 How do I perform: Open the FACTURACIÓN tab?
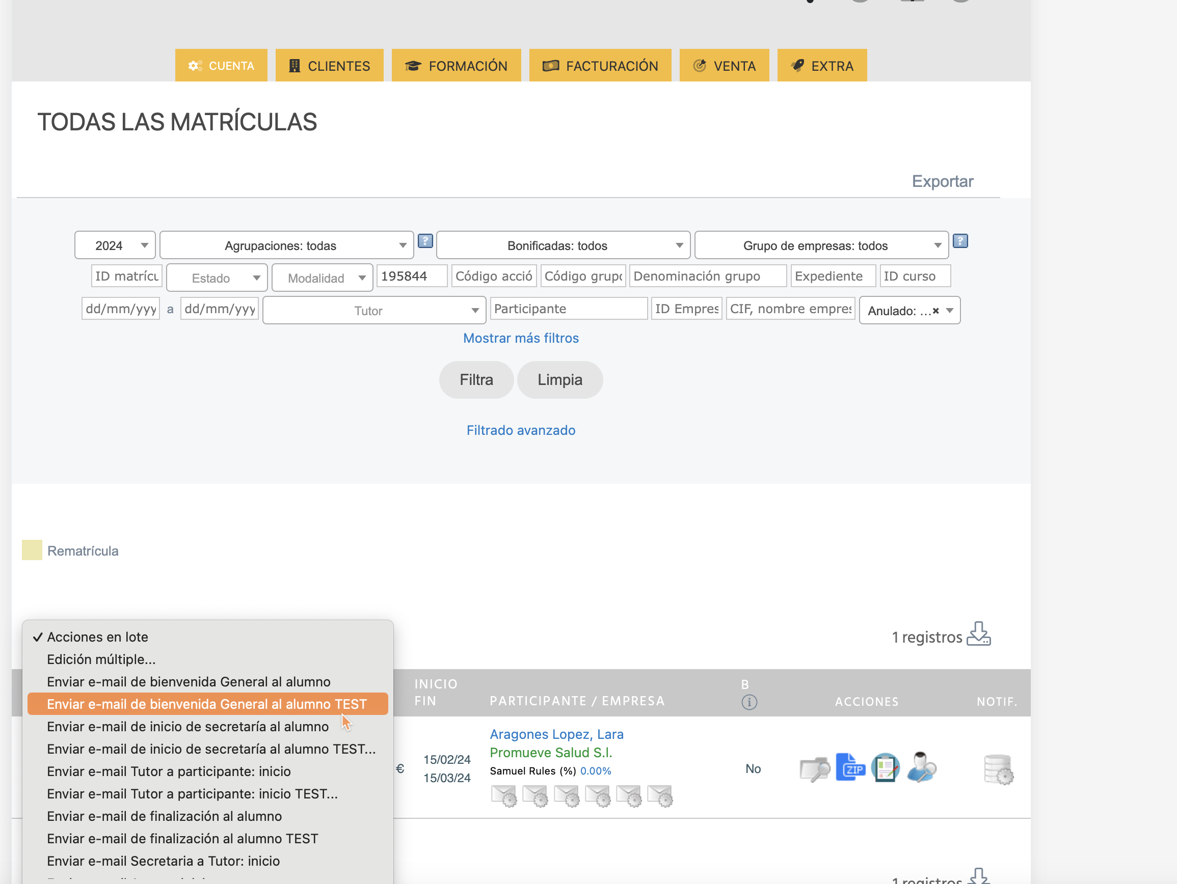[x=600, y=66]
